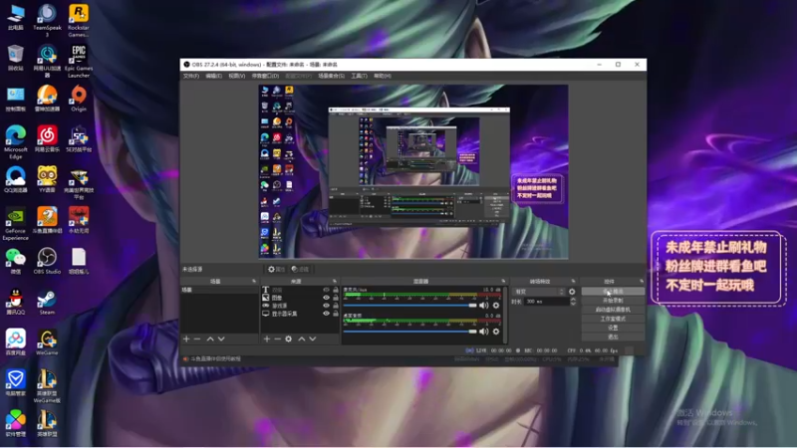Image resolution: width=797 pixels, height=448 pixels.
Task: Add a new scene with plus icon
Action: 186,338
